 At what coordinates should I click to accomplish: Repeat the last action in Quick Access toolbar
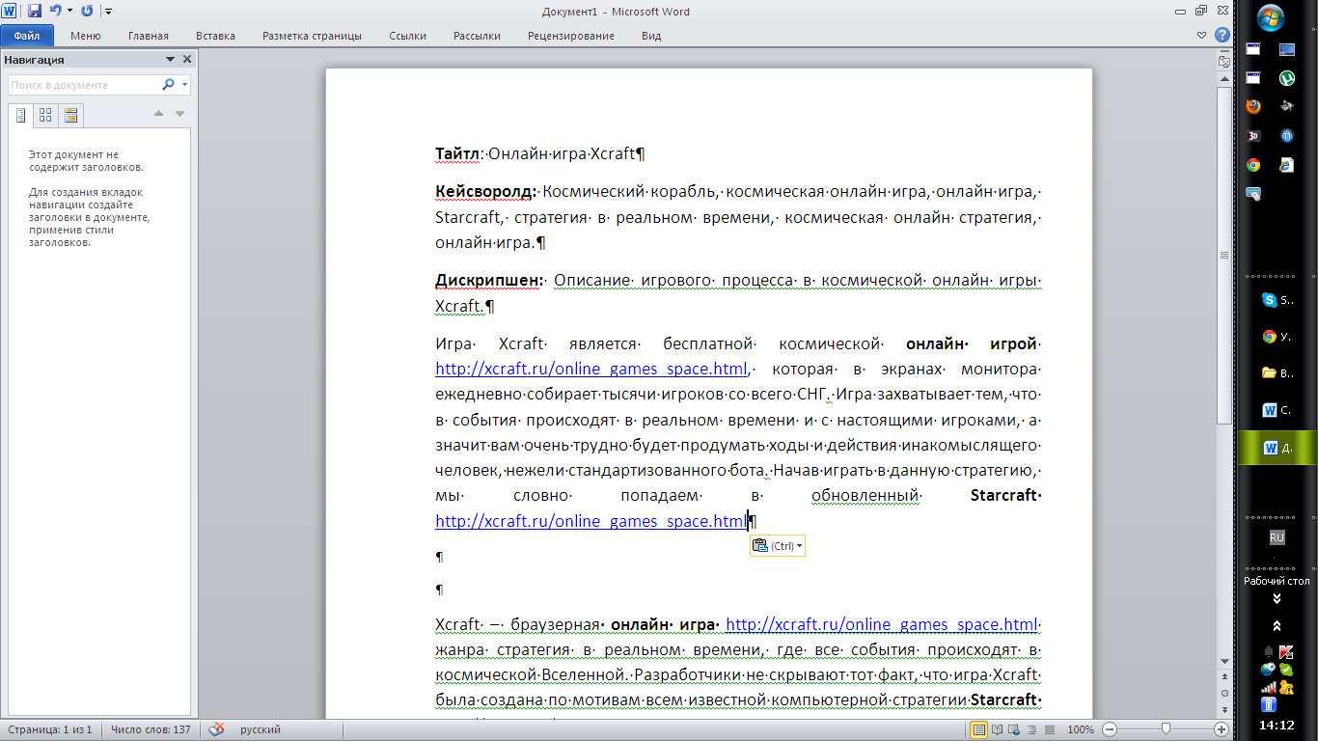[x=87, y=11]
